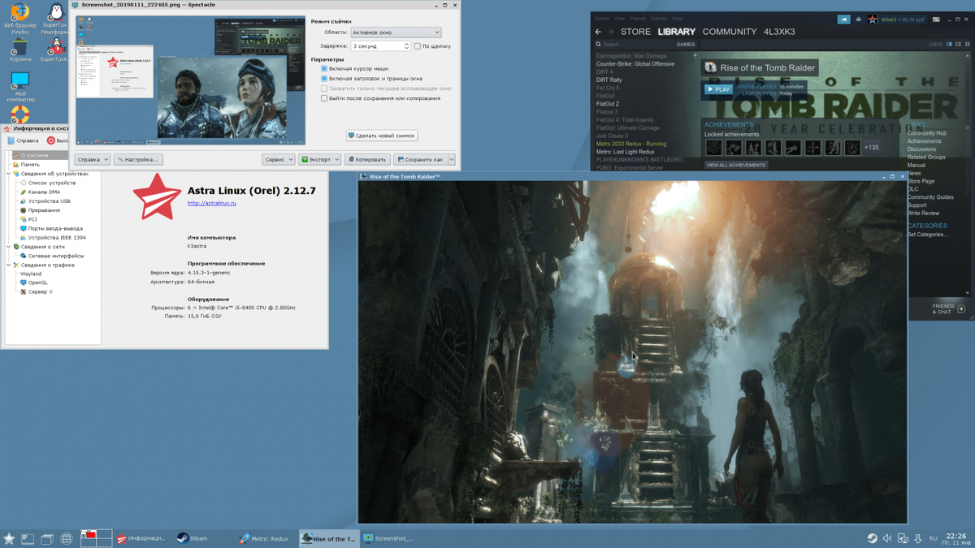Open Steam 'Games' menu

click(659, 18)
